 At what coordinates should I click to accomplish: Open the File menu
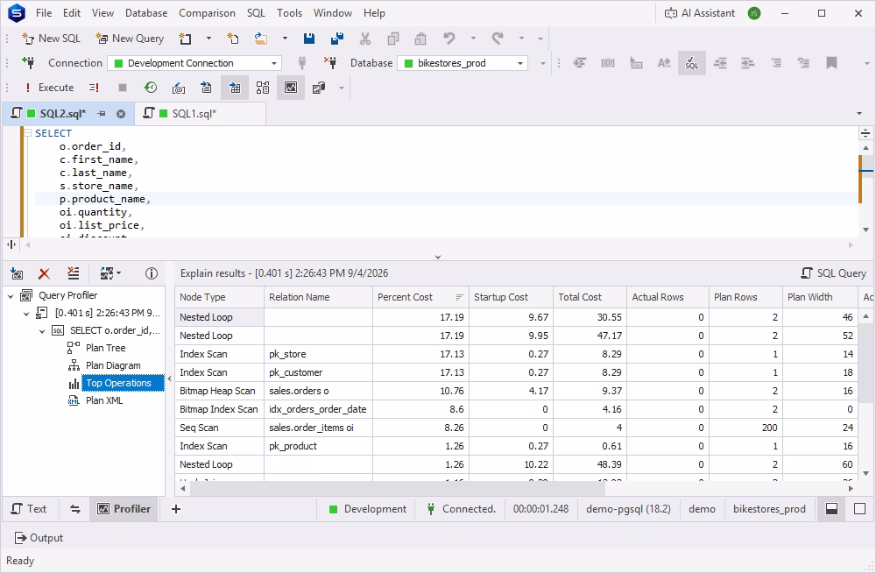(x=44, y=13)
